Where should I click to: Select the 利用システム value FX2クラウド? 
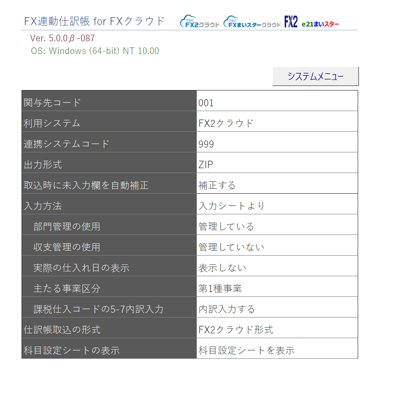[x=277, y=122]
